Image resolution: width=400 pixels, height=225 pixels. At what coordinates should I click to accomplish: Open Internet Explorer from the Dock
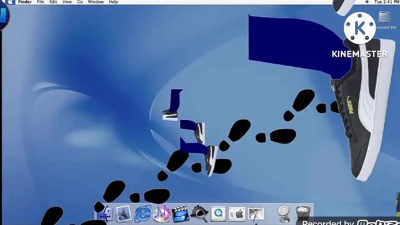pos(142,214)
